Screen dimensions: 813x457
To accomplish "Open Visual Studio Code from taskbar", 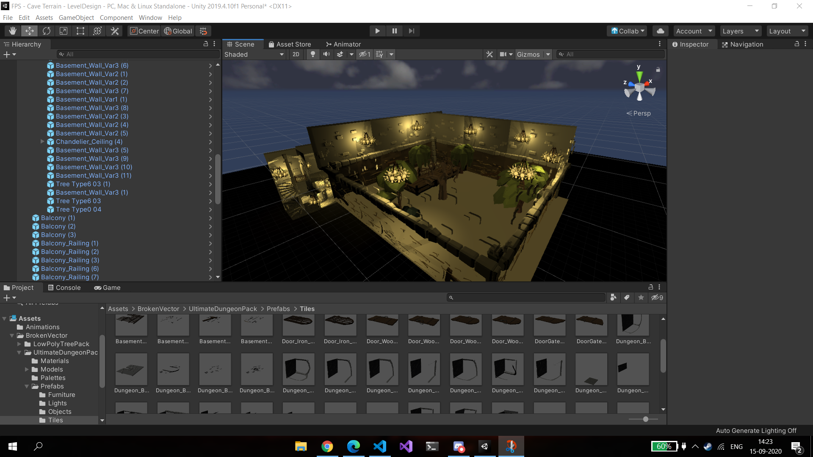I will (x=380, y=446).
